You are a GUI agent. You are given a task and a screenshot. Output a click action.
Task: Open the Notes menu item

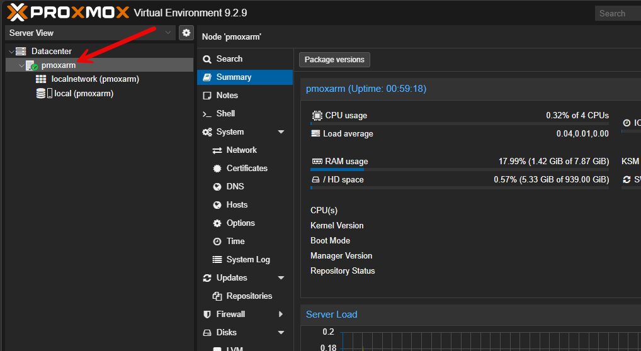(245, 95)
